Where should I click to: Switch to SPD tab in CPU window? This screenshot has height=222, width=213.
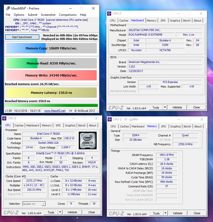(x=58, y=125)
